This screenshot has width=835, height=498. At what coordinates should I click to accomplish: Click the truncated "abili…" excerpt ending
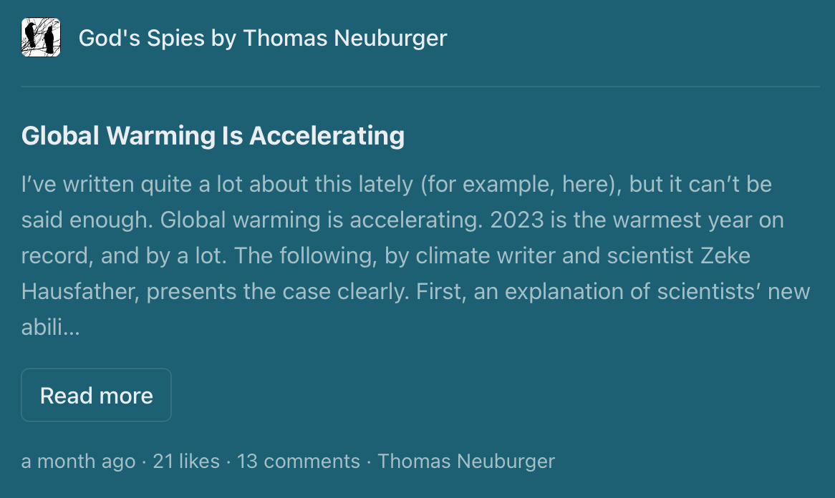50,328
